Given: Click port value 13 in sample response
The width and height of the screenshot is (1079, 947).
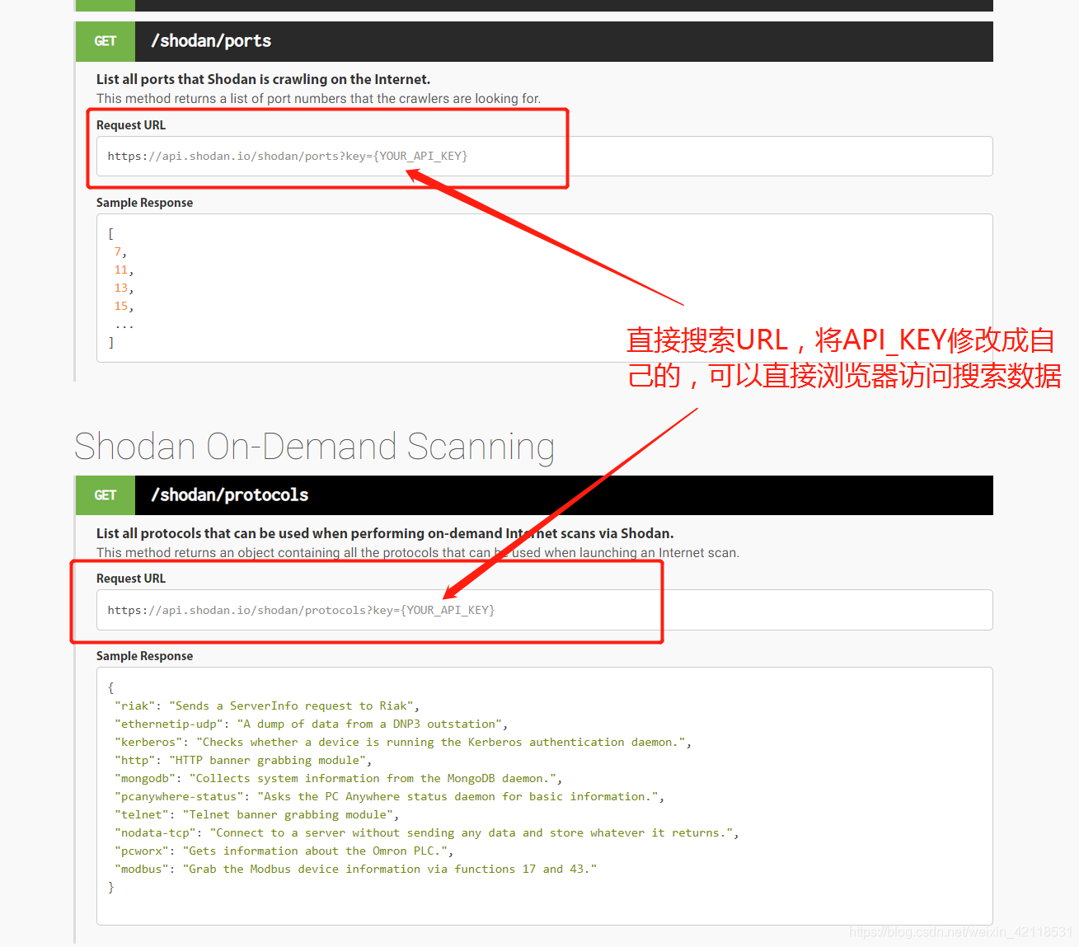Looking at the screenshot, I should (x=123, y=288).
